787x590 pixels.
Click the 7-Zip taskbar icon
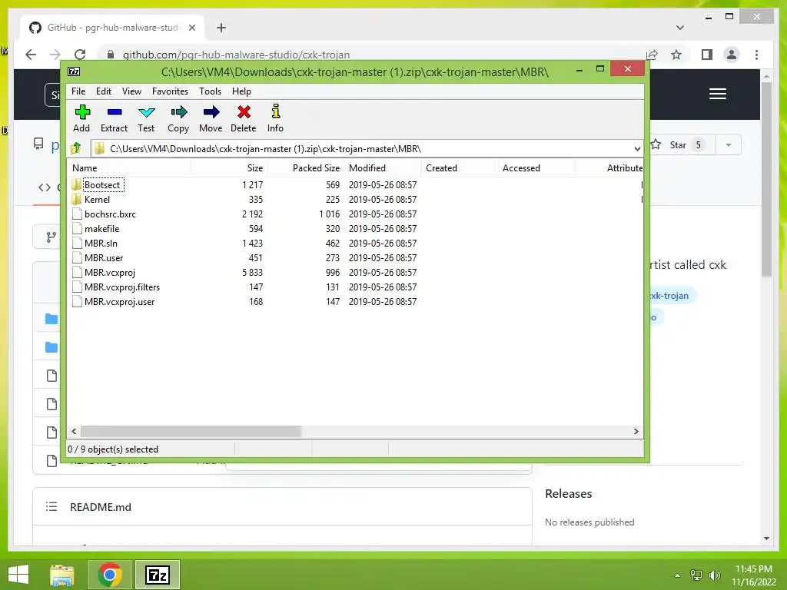pos(158,575)
